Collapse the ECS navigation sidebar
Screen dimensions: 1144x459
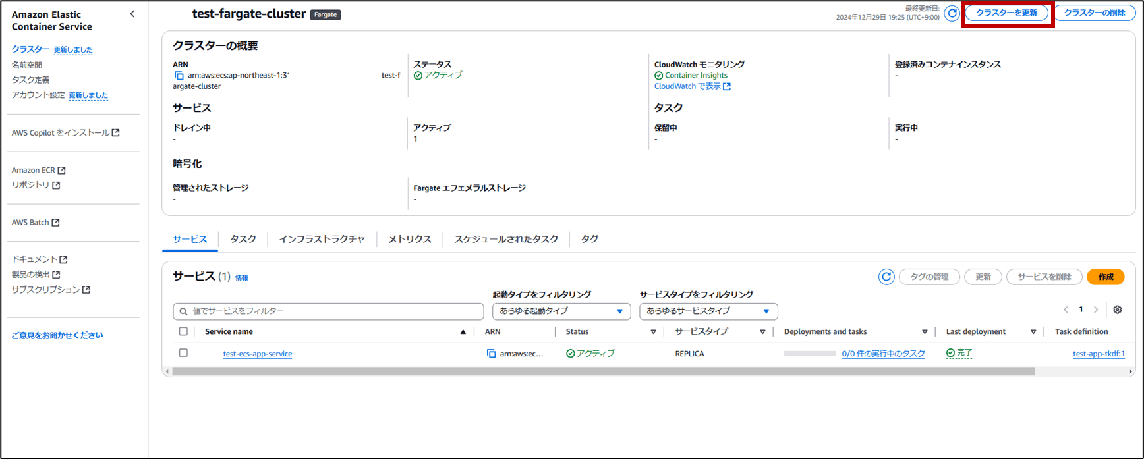click(x=132, y=14)
